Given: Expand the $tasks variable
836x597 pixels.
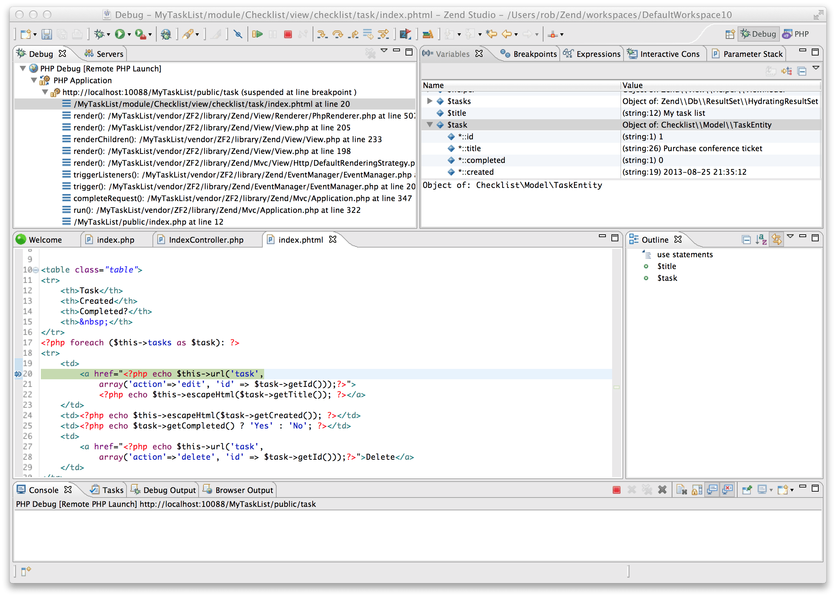Looking at the screenshot, I should [430, 101].
